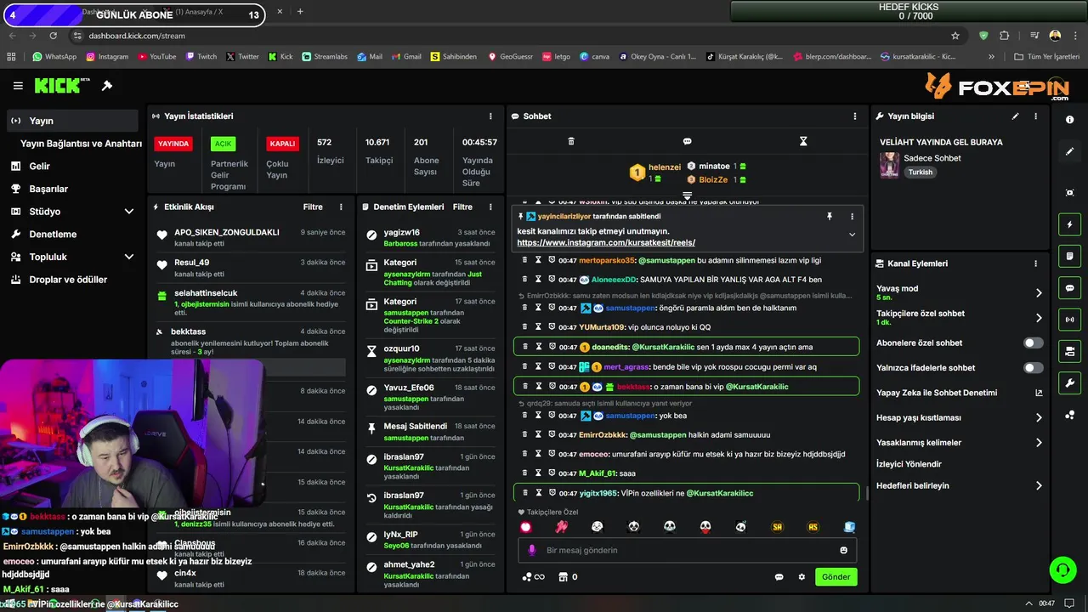Open chat settings gear beside Gönder
The image size is (1088, 612).
coord(802,577)
